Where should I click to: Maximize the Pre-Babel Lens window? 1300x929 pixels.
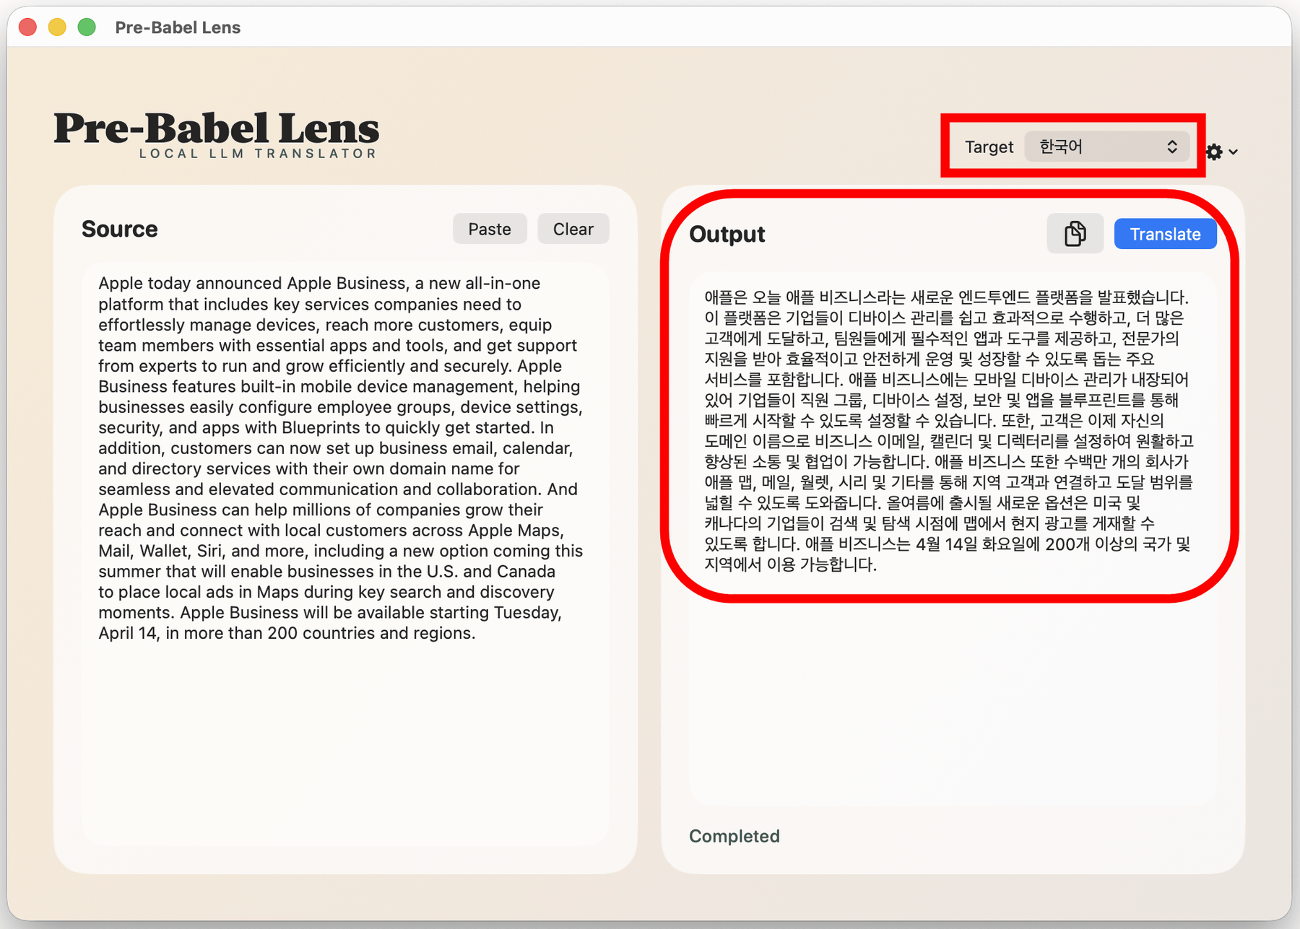click(87, 27)
